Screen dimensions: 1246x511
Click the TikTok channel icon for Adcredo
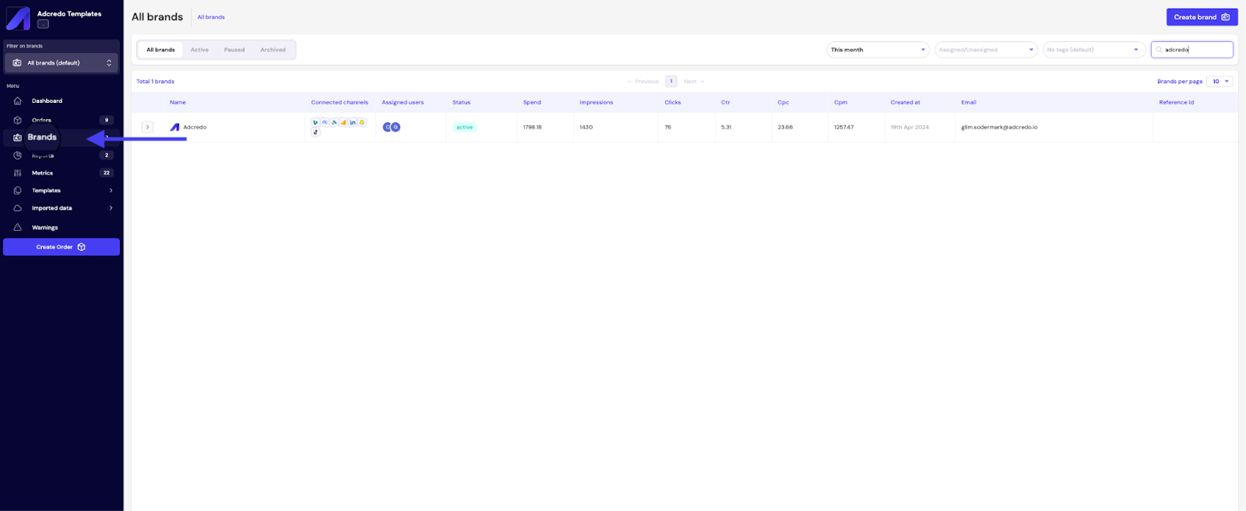315,132
